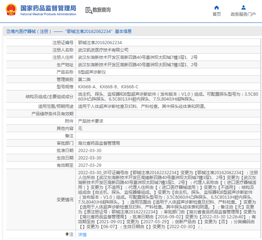Screen dimensions: 262x240
Task: Select registration number 鄂械注准20162062234 cell
Action: point(100,43)
